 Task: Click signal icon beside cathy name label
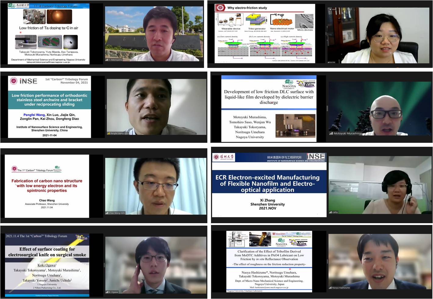[x=330, y=212]
